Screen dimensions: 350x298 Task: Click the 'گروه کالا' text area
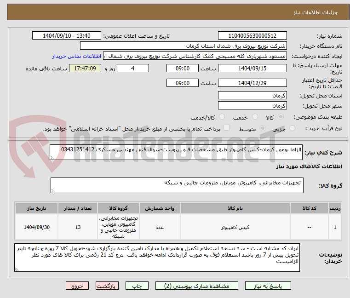177,186
